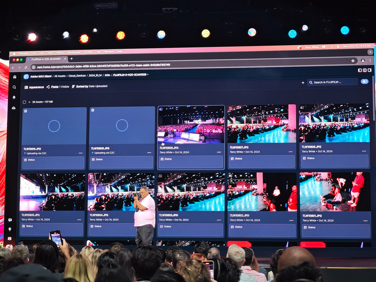The width and height of the screenshot is (376, 282).
Task: Toggle the right panel layout icon
Action: (369, 70)
